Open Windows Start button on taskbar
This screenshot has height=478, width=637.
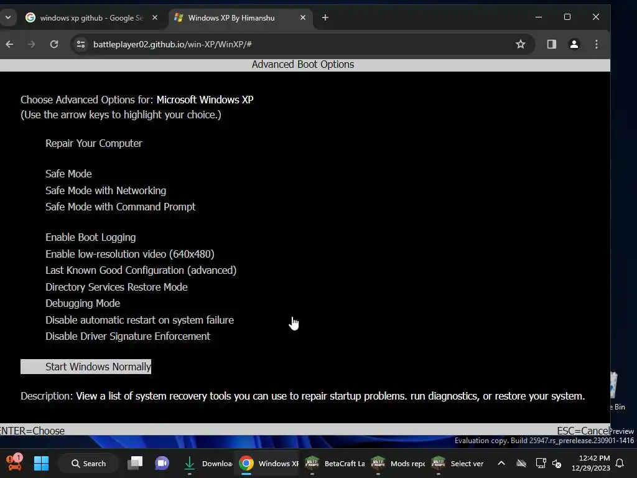click(x=42, y=463)
